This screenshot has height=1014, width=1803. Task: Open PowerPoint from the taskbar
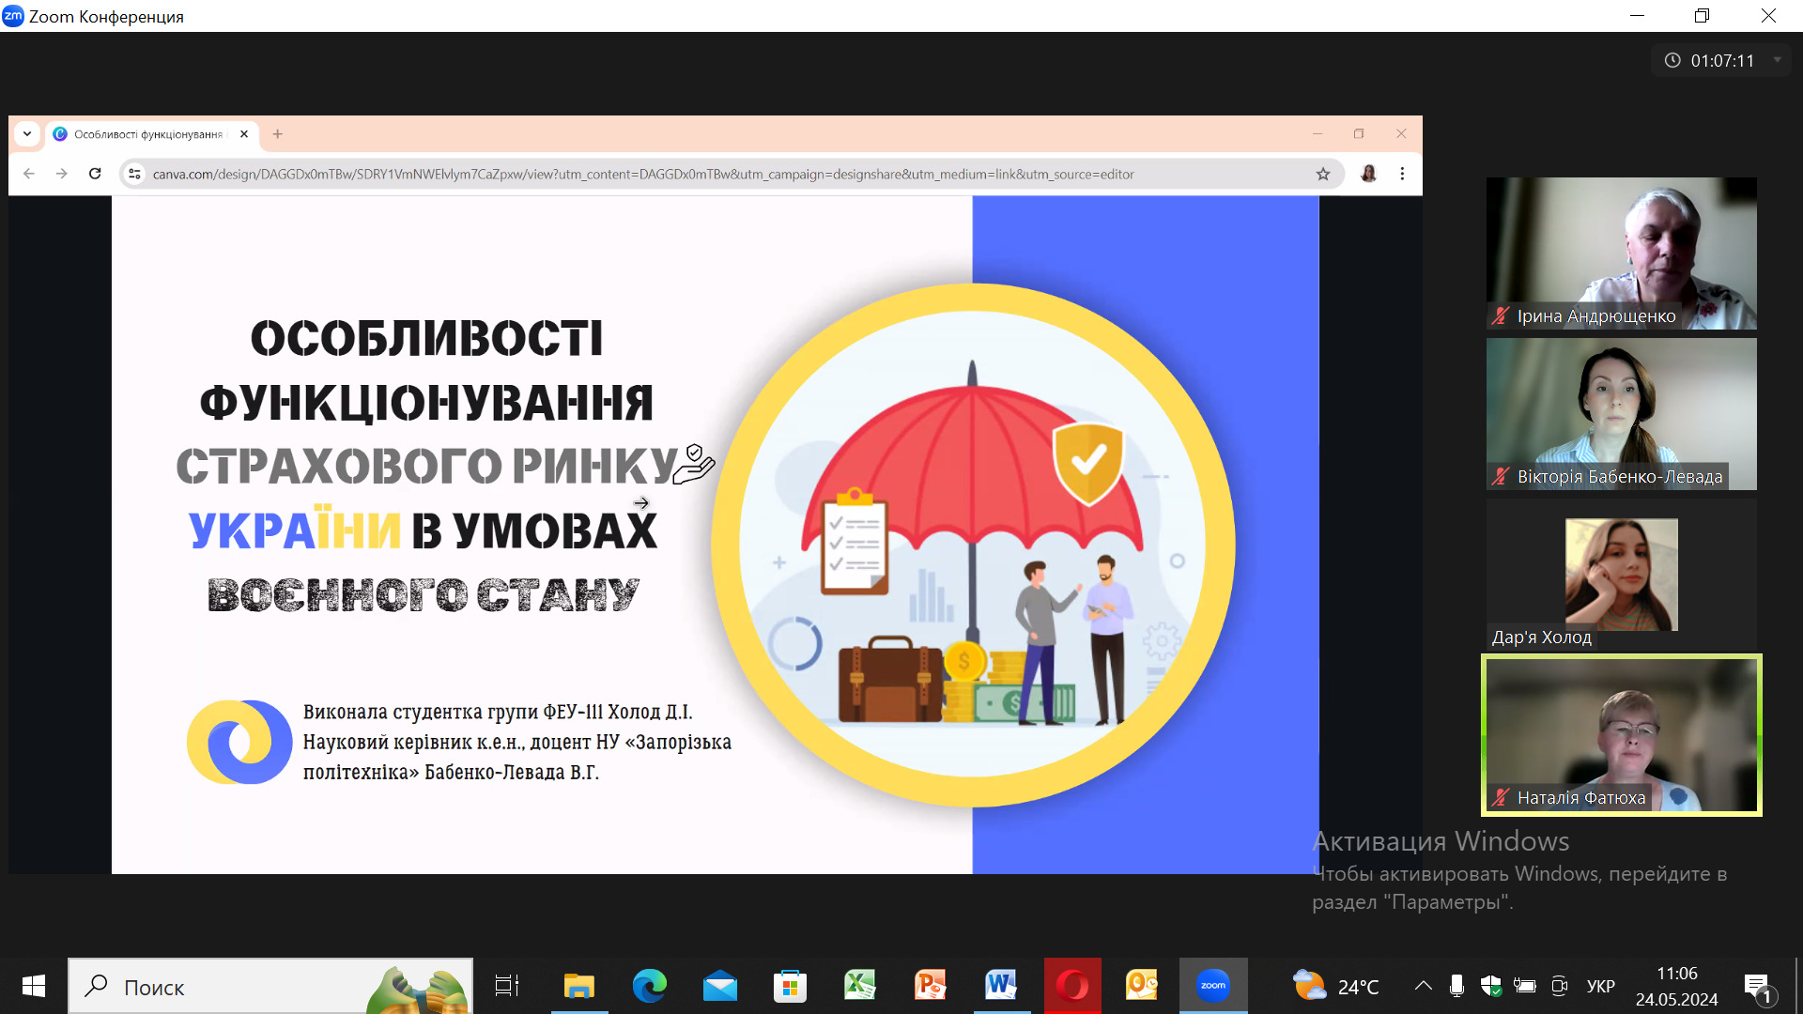coord(930,986)
